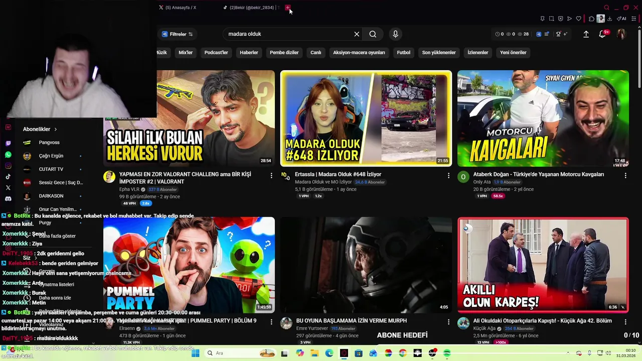
Task: Select the Canlı filter chip
Action: point(315,53)
